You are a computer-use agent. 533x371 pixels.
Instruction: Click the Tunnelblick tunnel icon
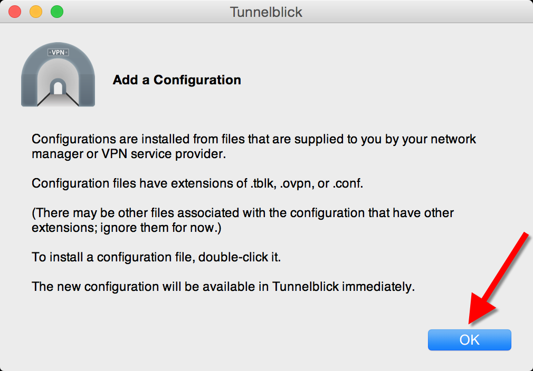click(x=58, y=75)
